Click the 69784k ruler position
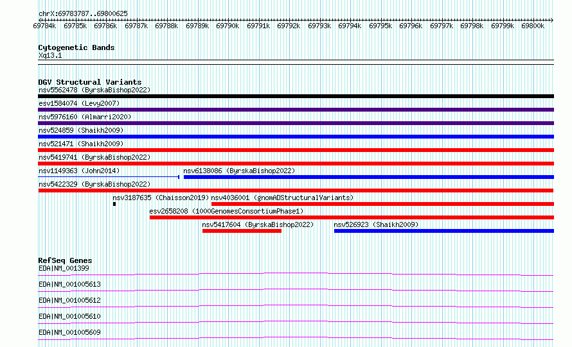 (x=44, y=26)
